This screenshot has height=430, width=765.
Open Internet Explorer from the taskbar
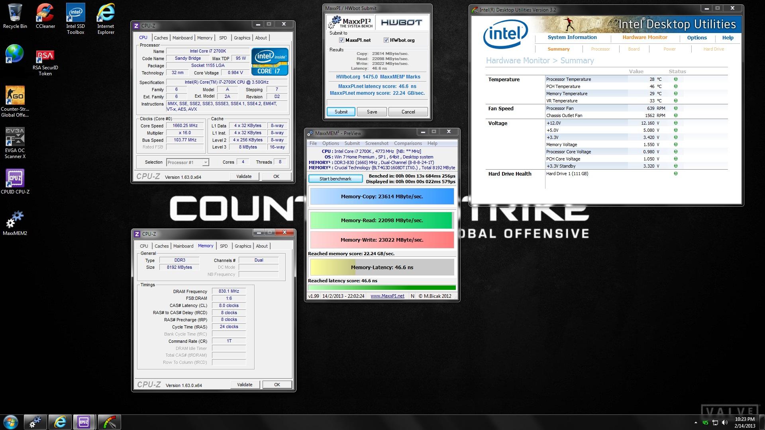[x=60, y=422]
